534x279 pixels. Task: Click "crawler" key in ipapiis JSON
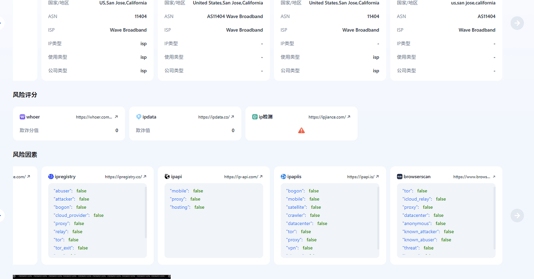(x=296, y=215)
